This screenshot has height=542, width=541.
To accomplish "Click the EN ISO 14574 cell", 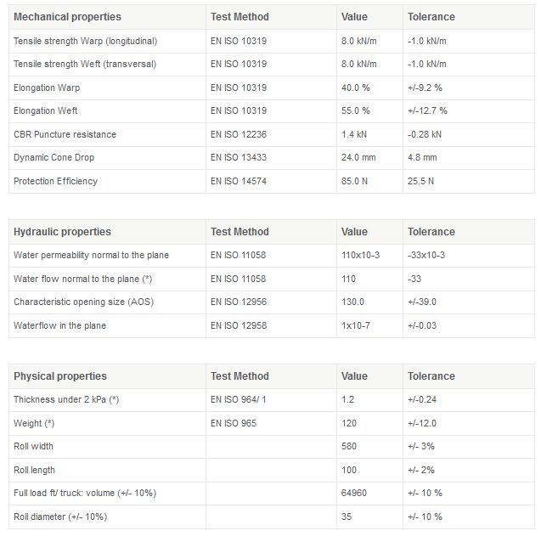I will click(x=239, y=181).
